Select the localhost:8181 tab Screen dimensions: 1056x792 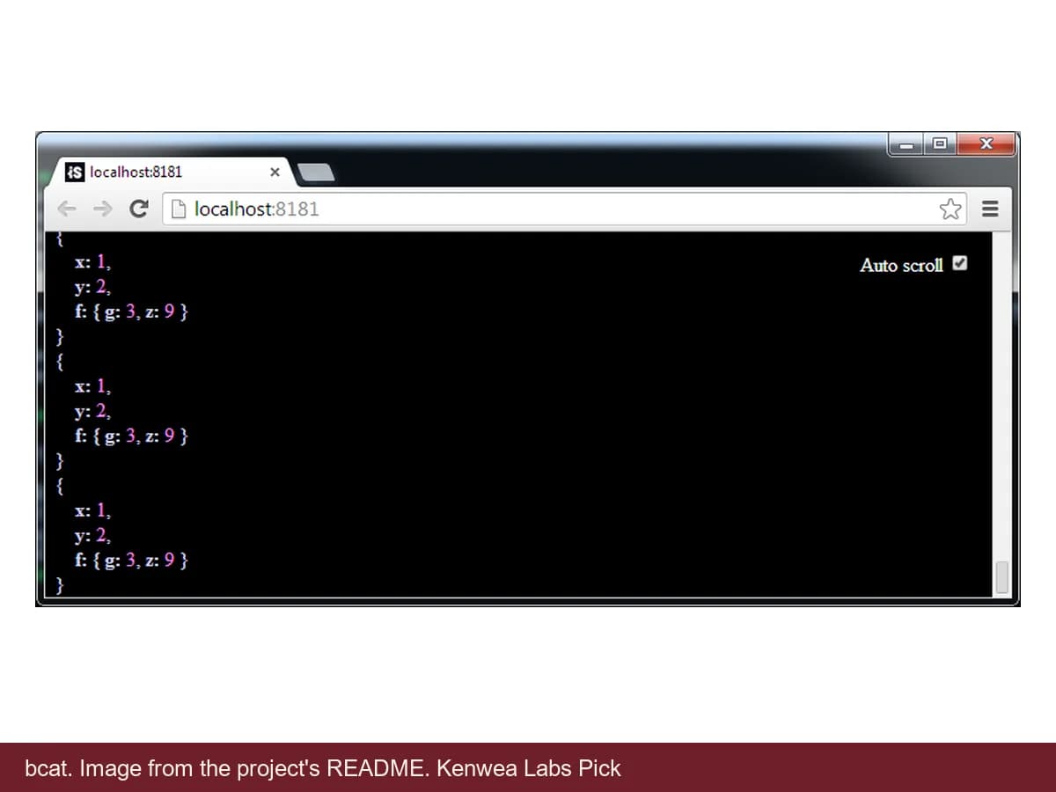(172, 172)
